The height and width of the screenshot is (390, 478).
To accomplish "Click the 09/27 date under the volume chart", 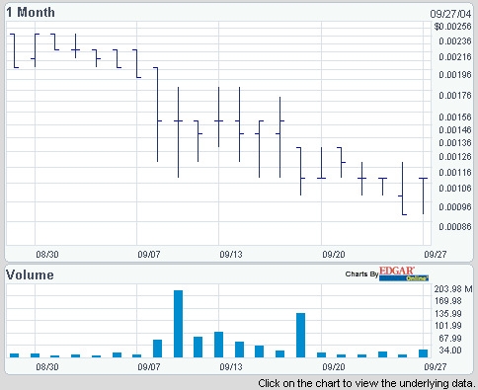I will (x=436, y=366).
